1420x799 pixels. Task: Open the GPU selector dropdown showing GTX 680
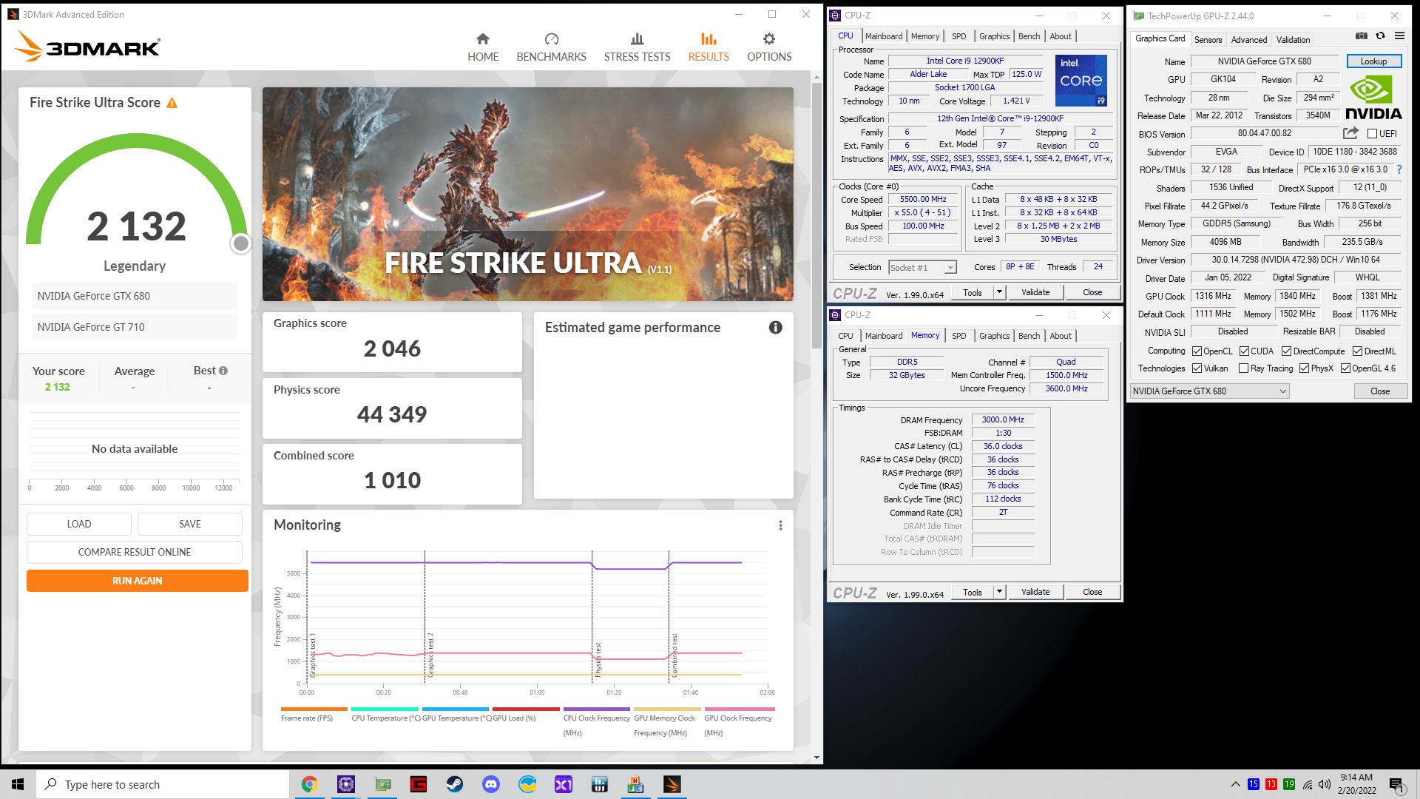1210,391
